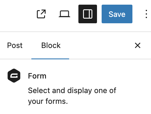Save the post changes

(x=117, y=14)
